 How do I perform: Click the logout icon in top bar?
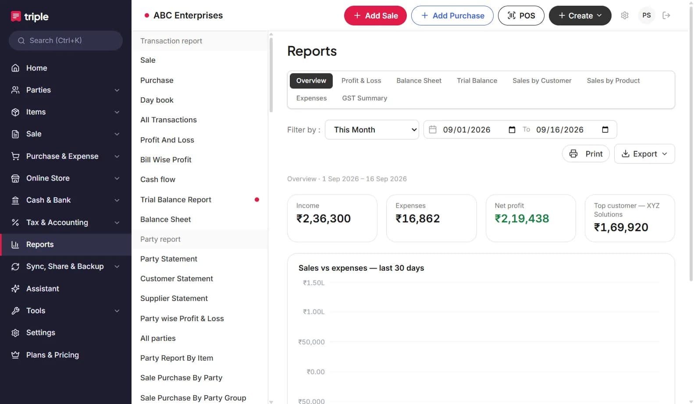pos(666,15)
